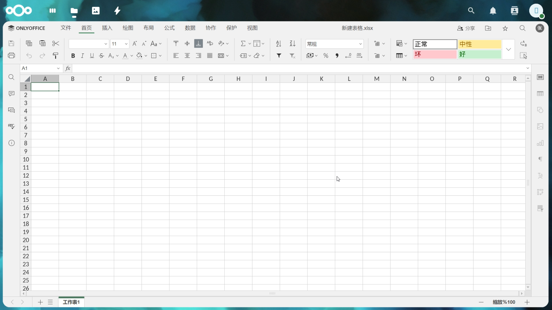Viewport: 552px width, 310px height.
Task: Expand cell styles gallery arrow
Action: pos(508,50)
